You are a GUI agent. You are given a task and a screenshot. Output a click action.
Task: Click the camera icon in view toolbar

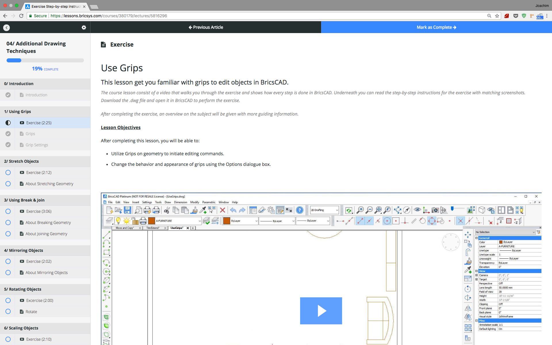coord(435,210)
